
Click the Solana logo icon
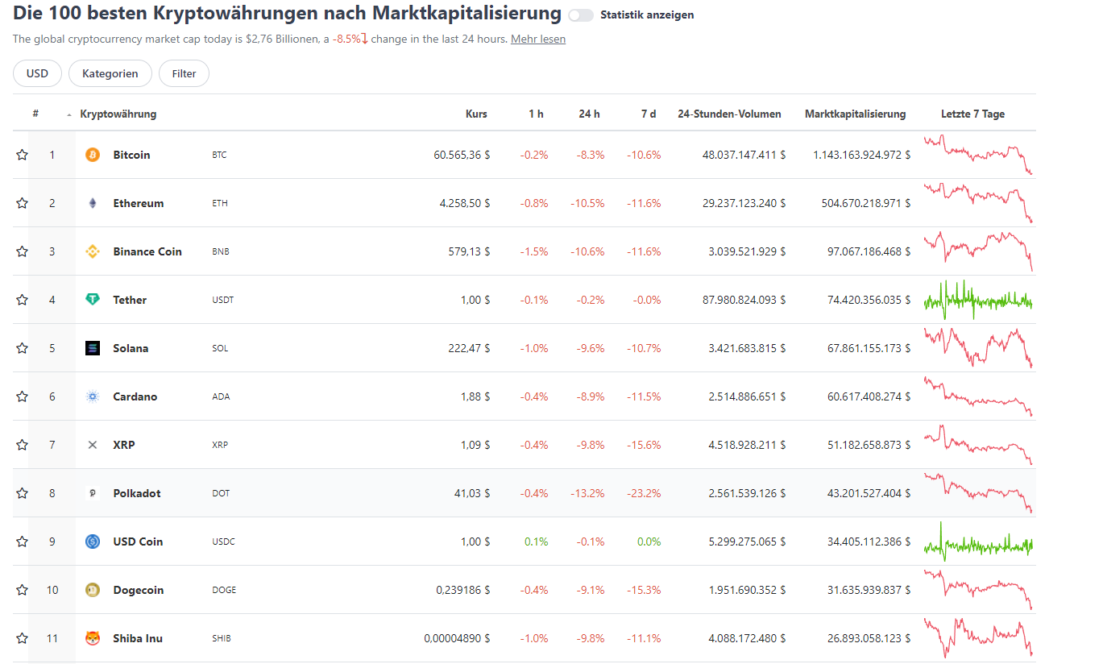pos(93,348)
